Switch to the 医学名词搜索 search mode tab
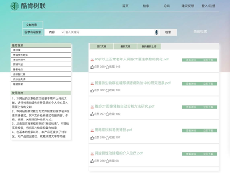This screenshot has width=230, height=179. point(33,32)
